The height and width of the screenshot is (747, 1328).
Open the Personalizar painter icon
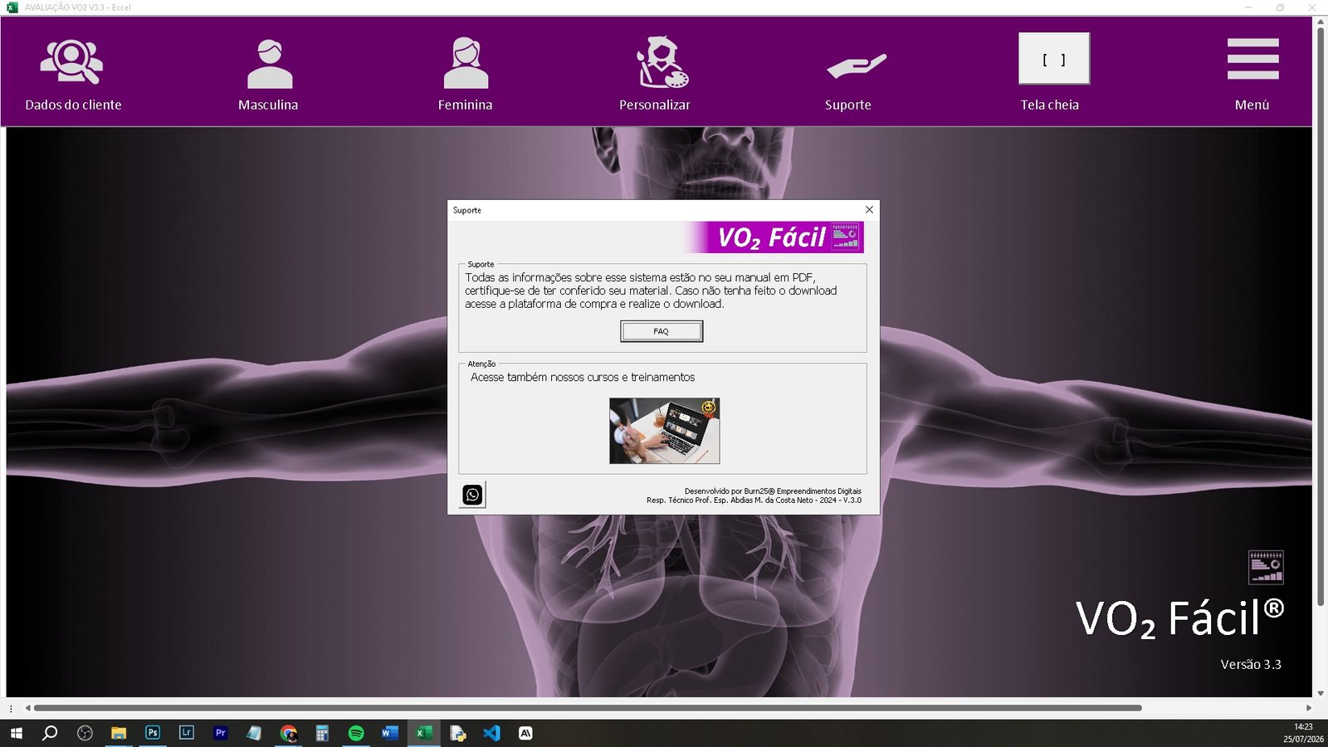662,62
